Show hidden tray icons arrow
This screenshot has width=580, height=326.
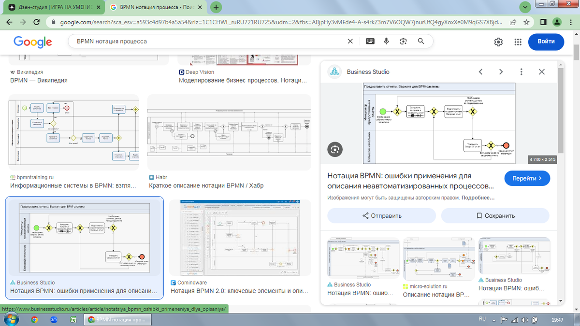[x=493, y=320]
